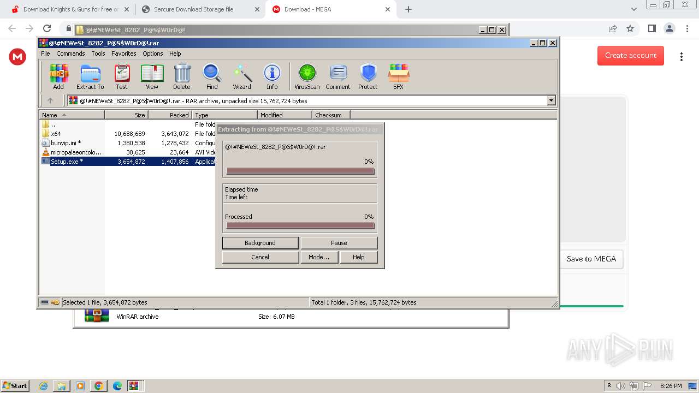The width and height of the screenshot is (699, 393).
Task: Open the Tools menu
Action: pos(98,53)
